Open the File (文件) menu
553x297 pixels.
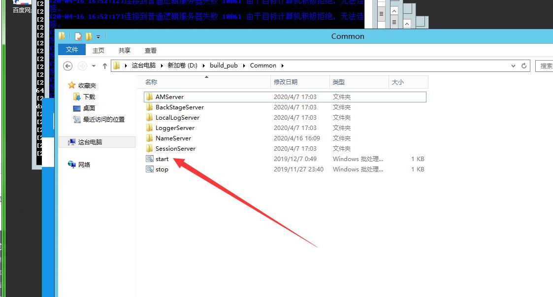72,50
